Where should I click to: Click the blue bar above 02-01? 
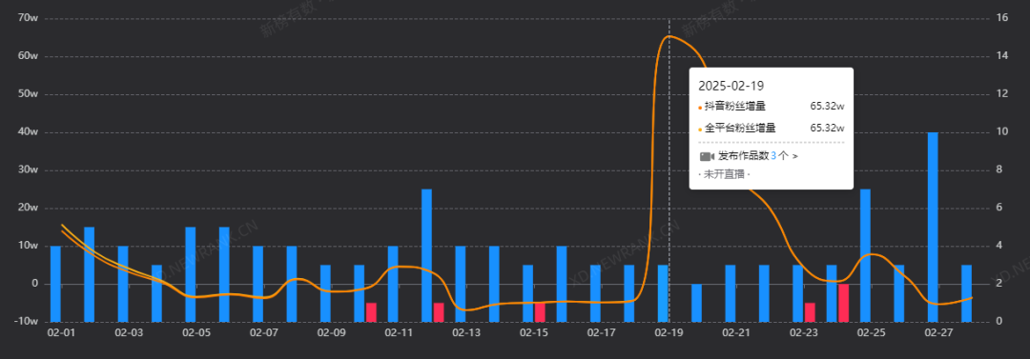(x=56, y=284)
